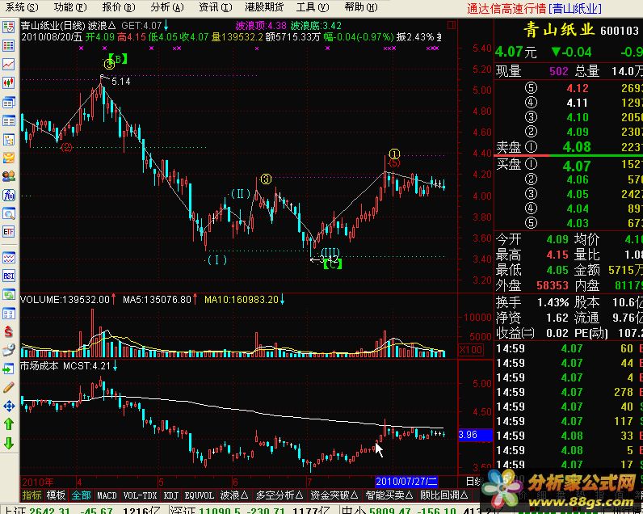
Task: Open the quote report icon in sidebar
Action: point(9,27)
